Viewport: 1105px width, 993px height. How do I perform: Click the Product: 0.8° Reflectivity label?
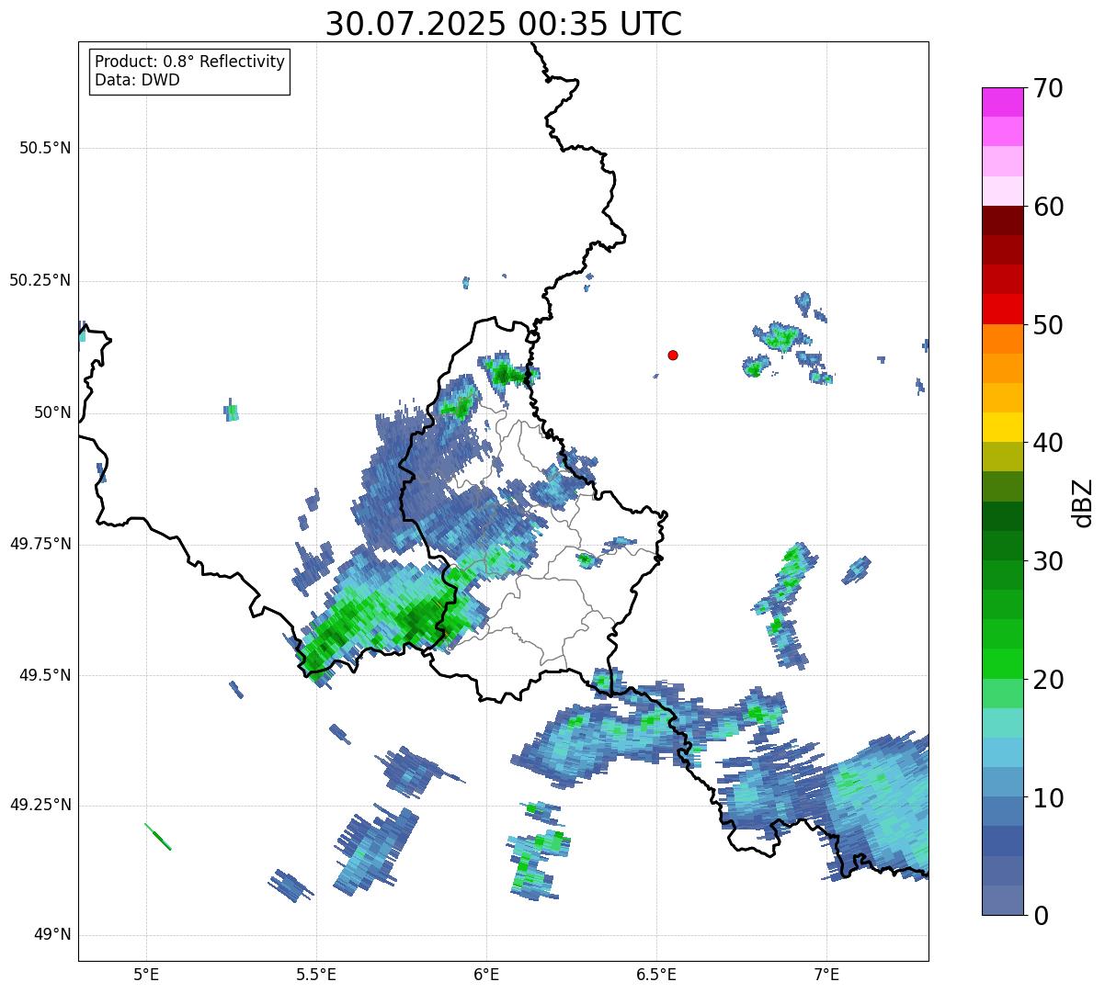point(190,62)
